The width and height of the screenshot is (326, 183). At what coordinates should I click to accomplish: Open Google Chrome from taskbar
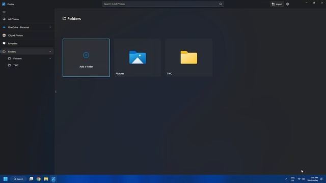[39, 179]
